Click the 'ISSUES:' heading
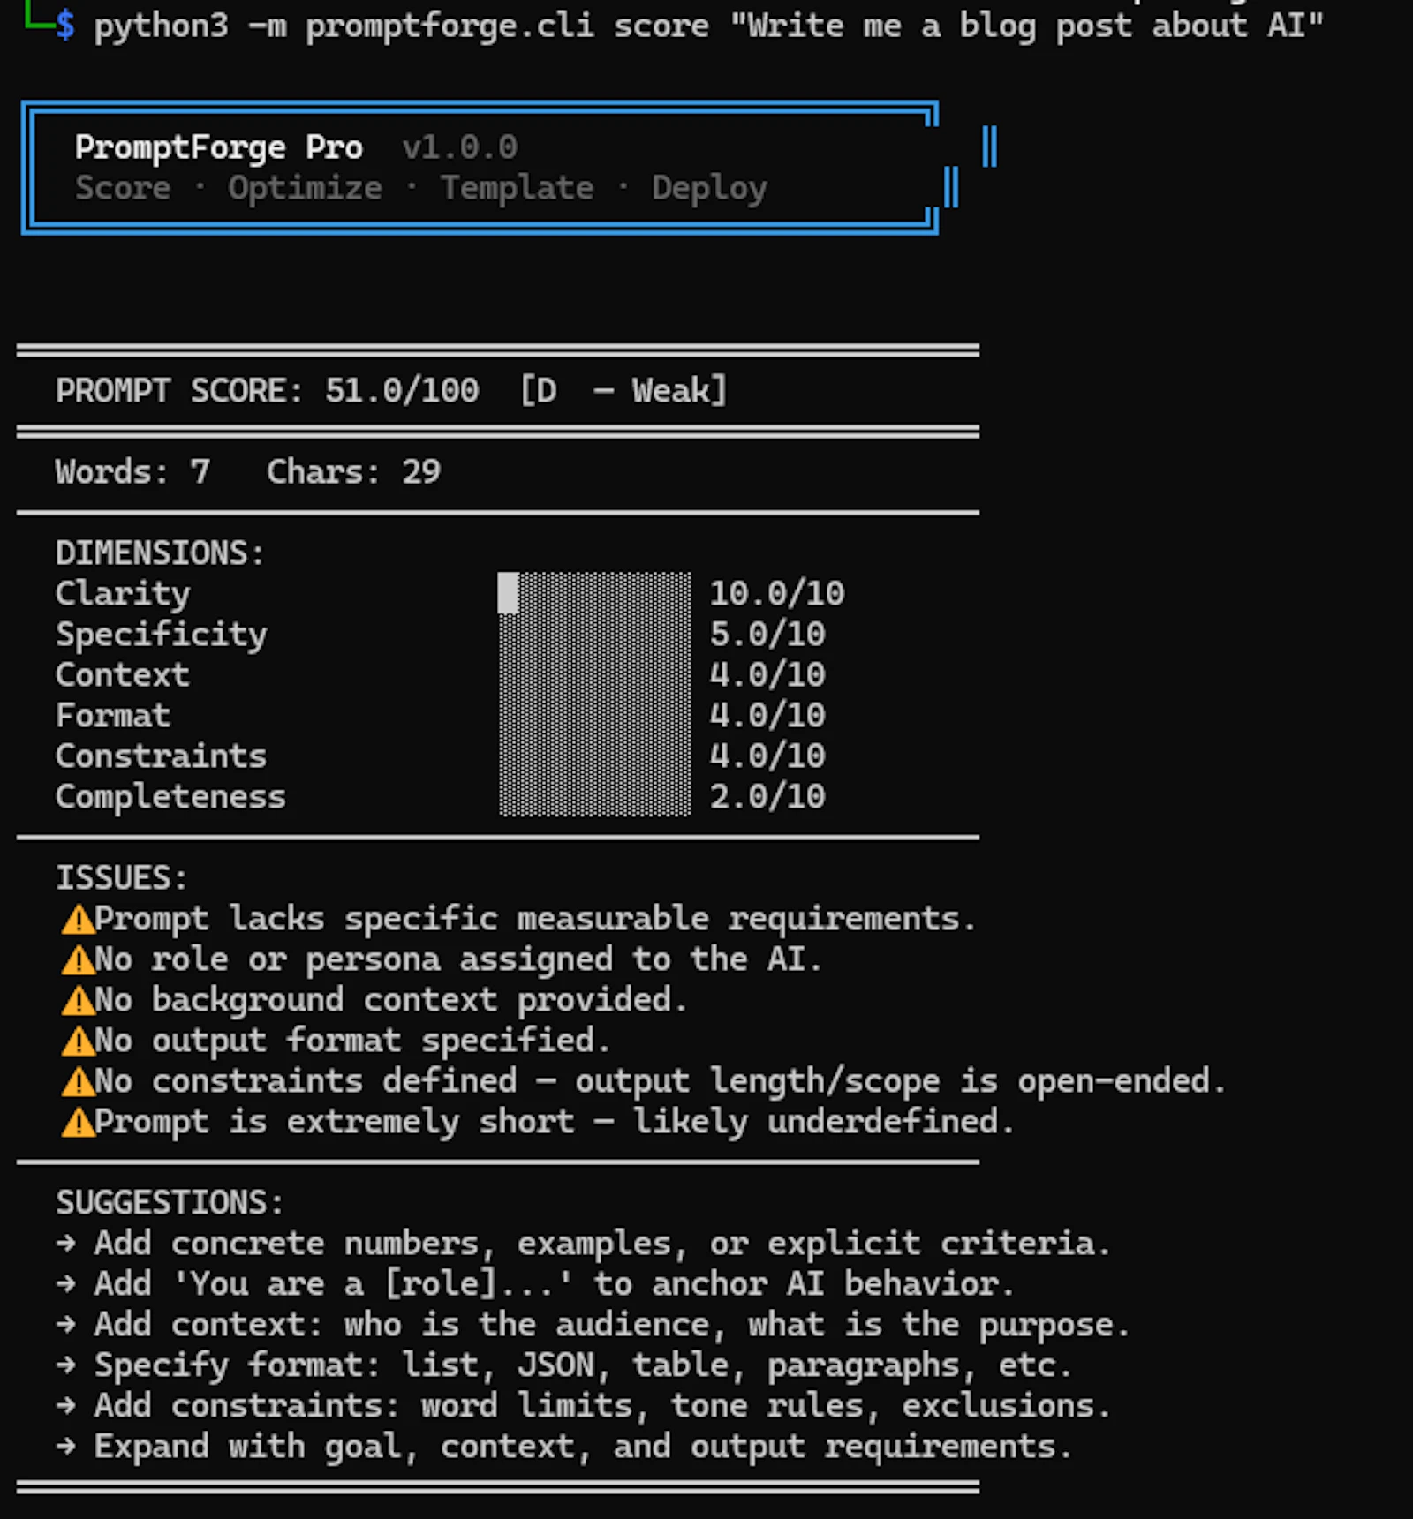 click(122, 877)
